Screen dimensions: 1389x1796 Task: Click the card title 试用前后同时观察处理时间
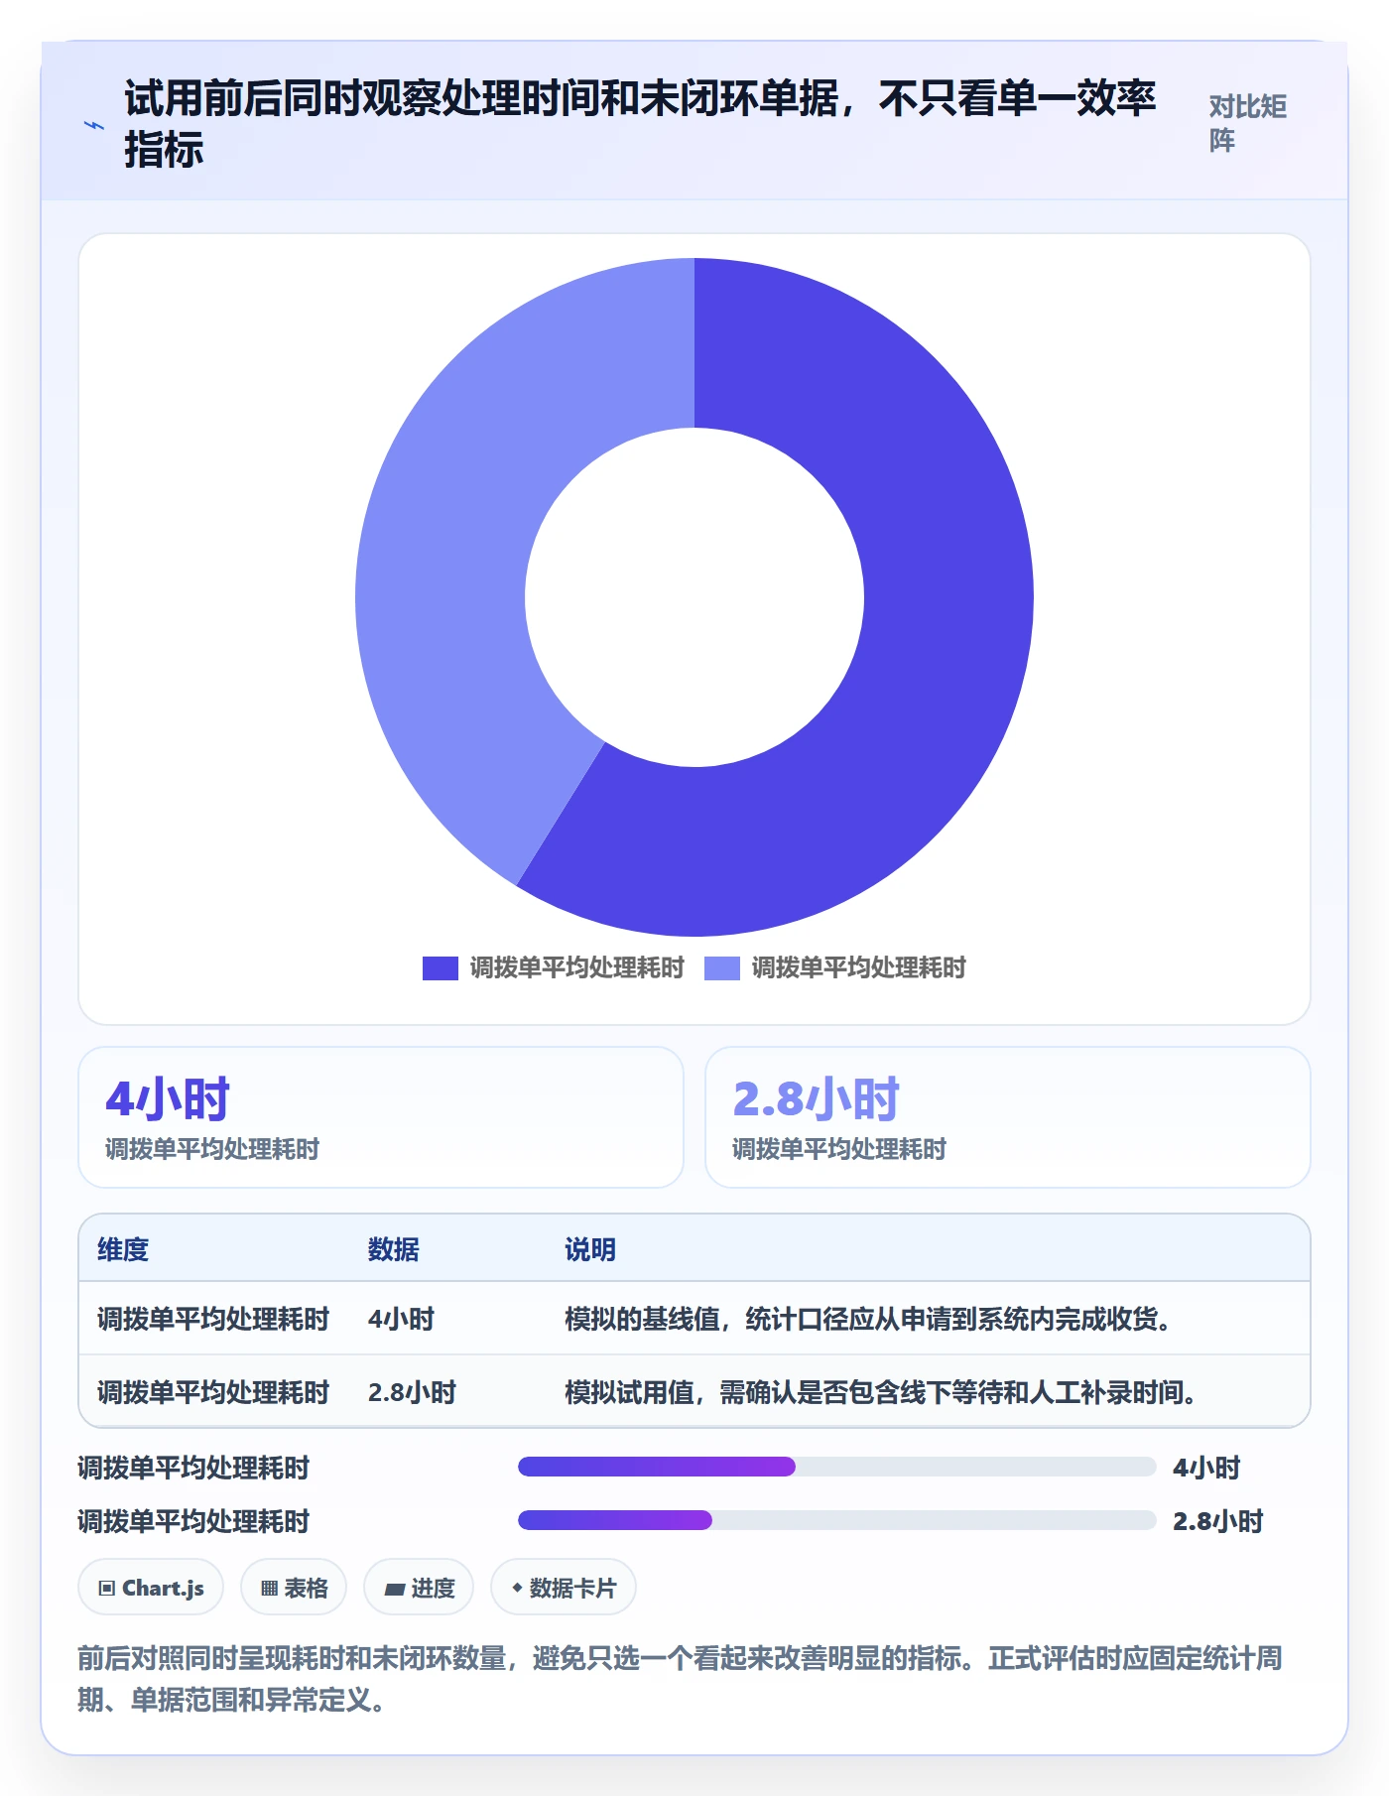(640, 124)
